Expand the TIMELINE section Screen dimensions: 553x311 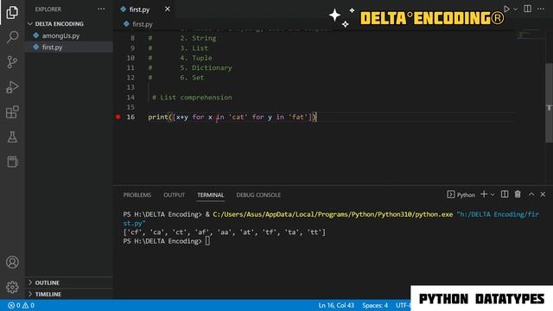(48, 294)
